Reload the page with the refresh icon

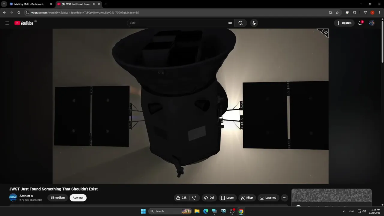[19, 13]
